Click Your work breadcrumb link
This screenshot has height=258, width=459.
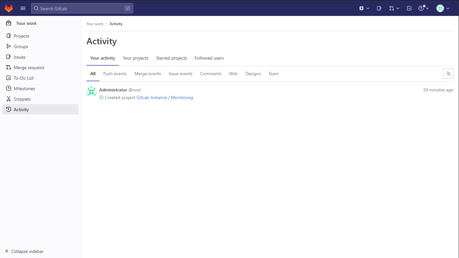(95, 24)
